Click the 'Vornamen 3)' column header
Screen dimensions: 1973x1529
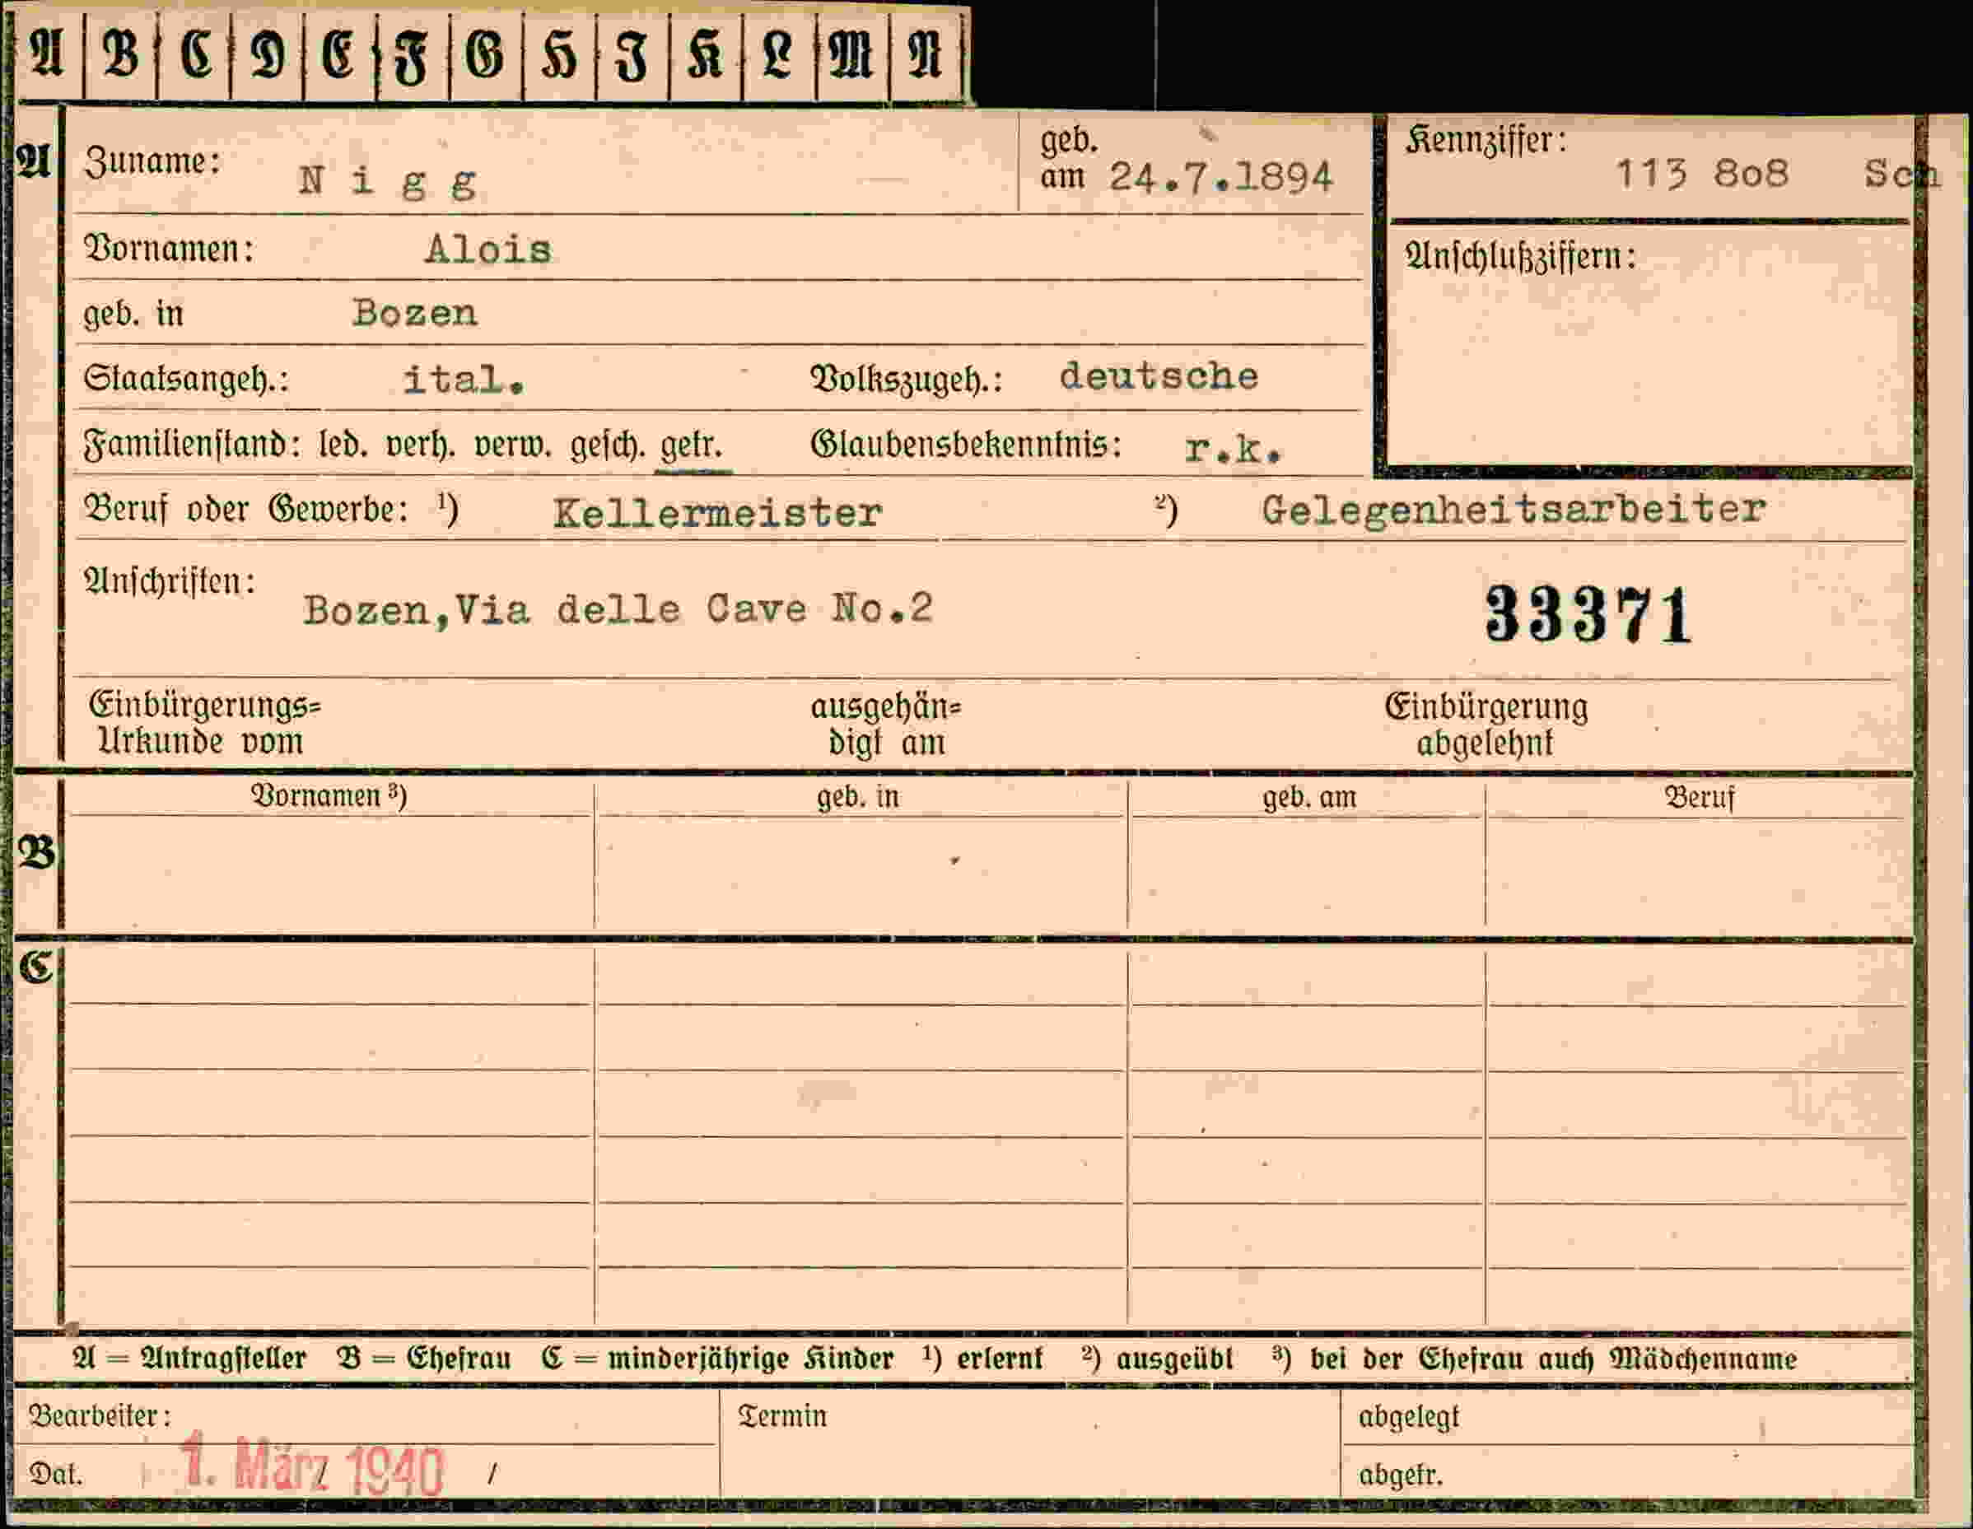[x=329, y=796]
